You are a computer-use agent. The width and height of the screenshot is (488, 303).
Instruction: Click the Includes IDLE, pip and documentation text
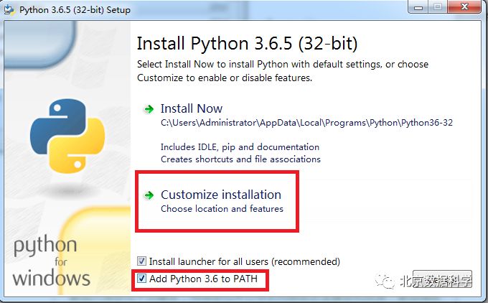(x=240, y=147)
